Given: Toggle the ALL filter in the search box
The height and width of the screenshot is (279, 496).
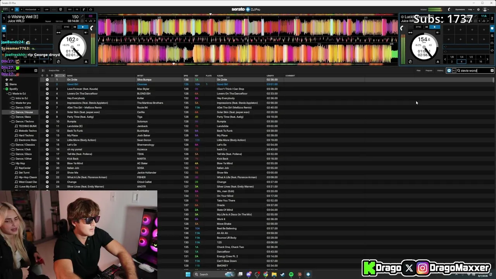Looking at the screenshot, I should [454, 71].
